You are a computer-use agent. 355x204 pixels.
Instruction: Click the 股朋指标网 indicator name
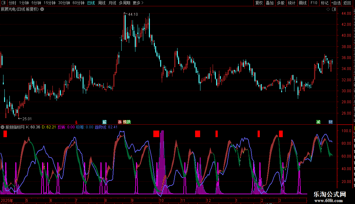tap(15, 127)
